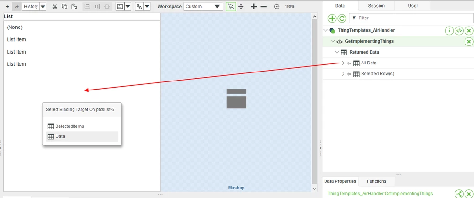The height and width of the screenshot is (198, 474).
Task: Zoom in with the plus icon
Action: tap(254, 6)
